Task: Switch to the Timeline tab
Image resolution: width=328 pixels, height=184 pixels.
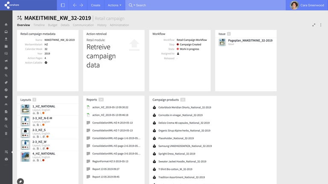Action: coord(39,25)
